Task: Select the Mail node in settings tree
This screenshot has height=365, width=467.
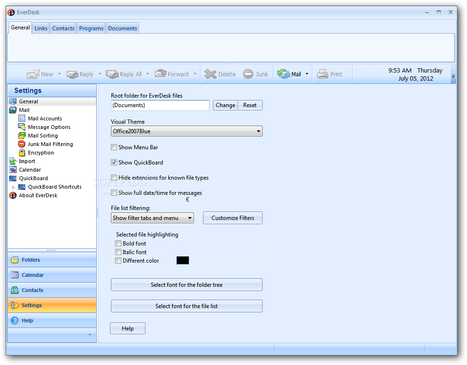Action: pyautogui.click(x=24, y=110)
